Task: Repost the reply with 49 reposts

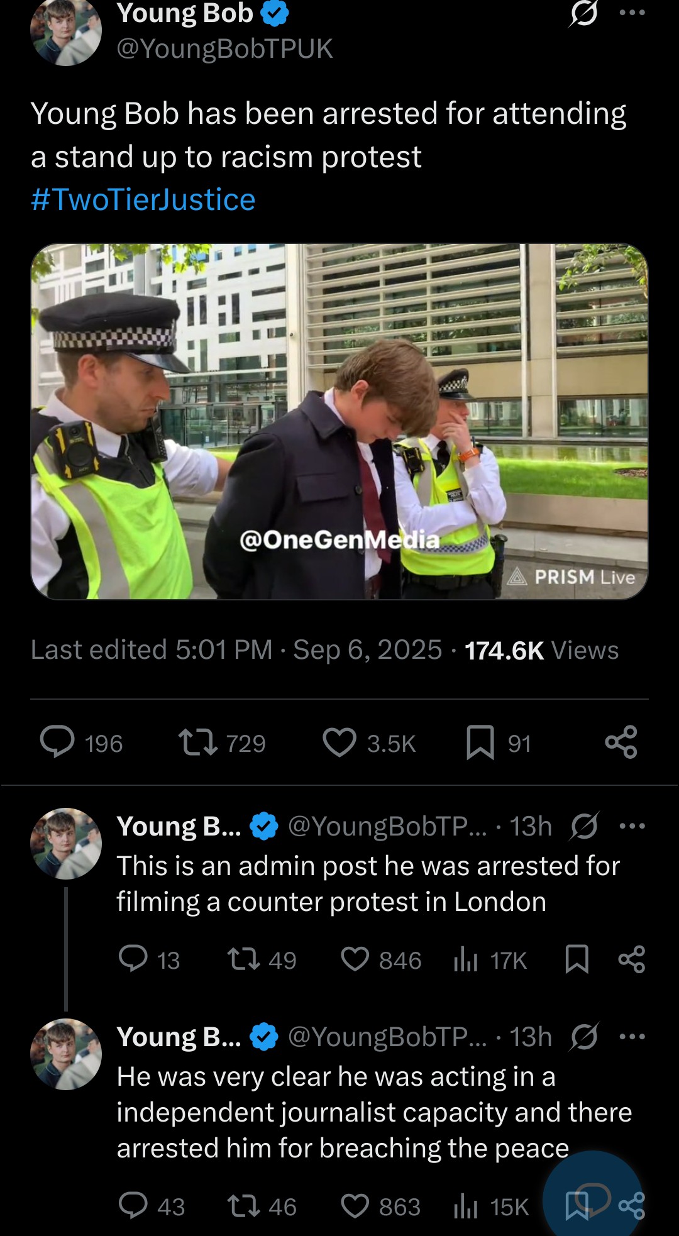Action: (243, 960)
